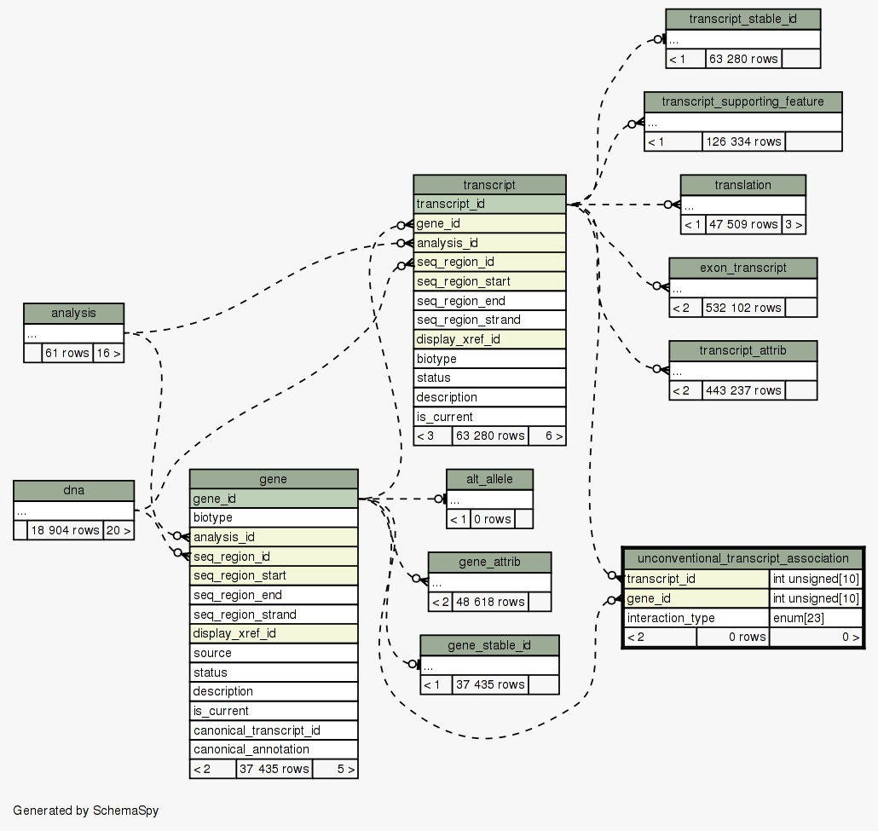Select seq_region_strand row in gene table

(274, 615)
